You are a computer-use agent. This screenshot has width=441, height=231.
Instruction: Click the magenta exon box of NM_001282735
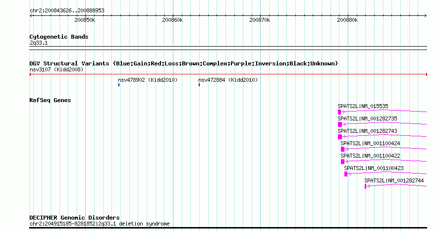click(340, 124)
